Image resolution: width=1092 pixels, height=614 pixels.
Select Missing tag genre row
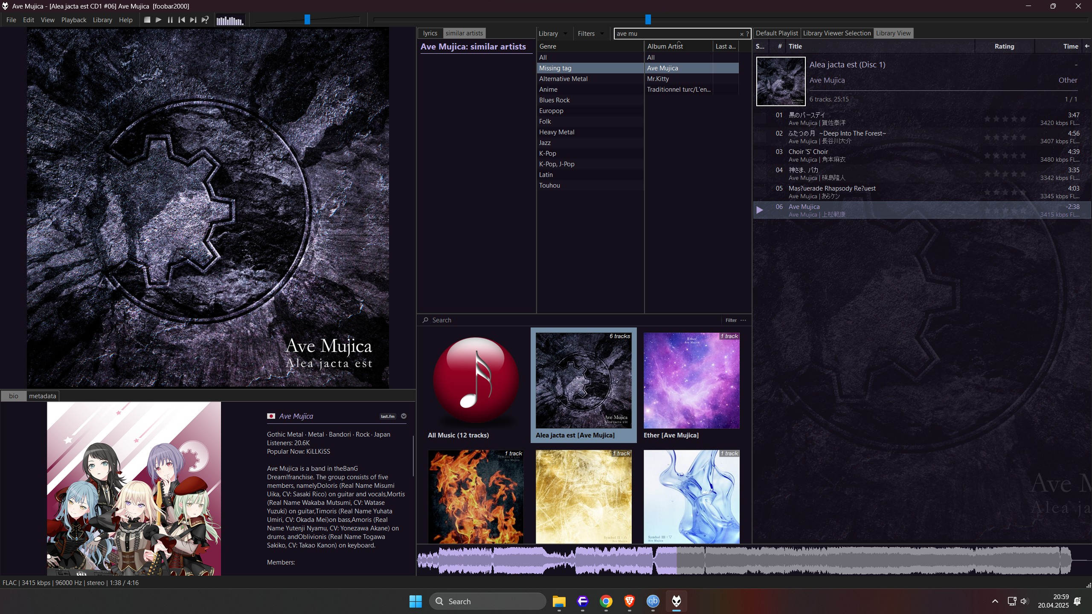[x=590, y=68]
